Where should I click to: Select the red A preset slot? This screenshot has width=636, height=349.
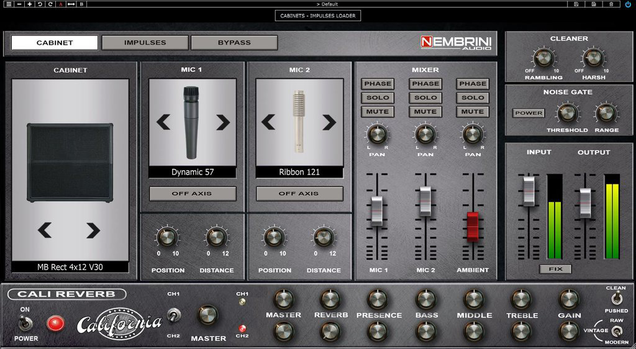[61, 4]
